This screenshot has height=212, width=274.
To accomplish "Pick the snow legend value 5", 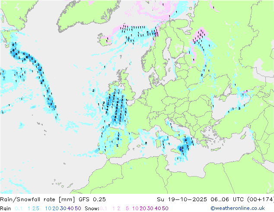I will pos(127,209).
